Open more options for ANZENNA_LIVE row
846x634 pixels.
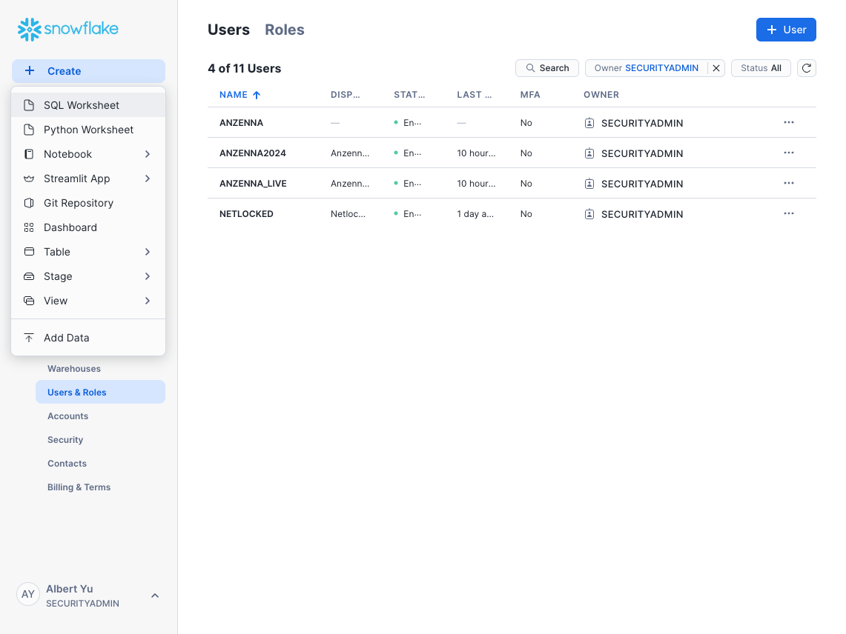pos(788,184)
